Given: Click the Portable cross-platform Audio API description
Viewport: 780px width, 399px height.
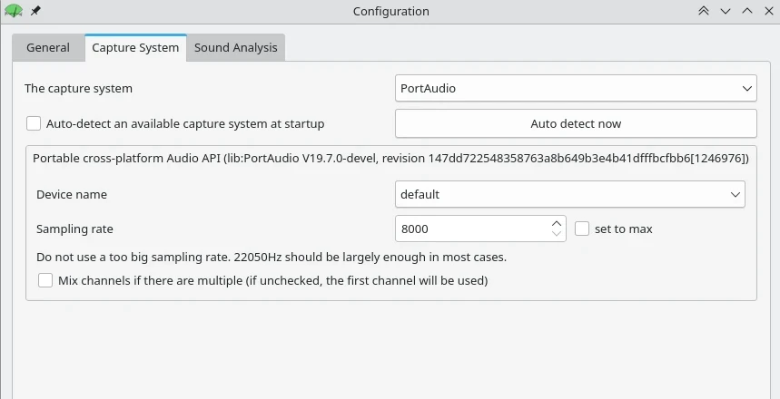Looking at the screenshot, I should 390,159.
